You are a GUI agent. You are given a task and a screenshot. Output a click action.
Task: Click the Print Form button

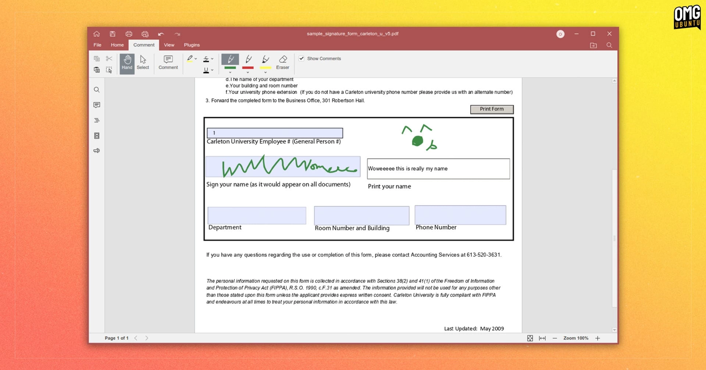click(x=492, y=109)
